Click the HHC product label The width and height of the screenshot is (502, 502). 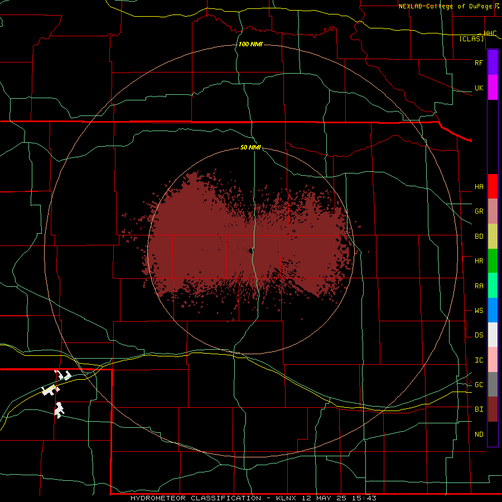(490, 33)
